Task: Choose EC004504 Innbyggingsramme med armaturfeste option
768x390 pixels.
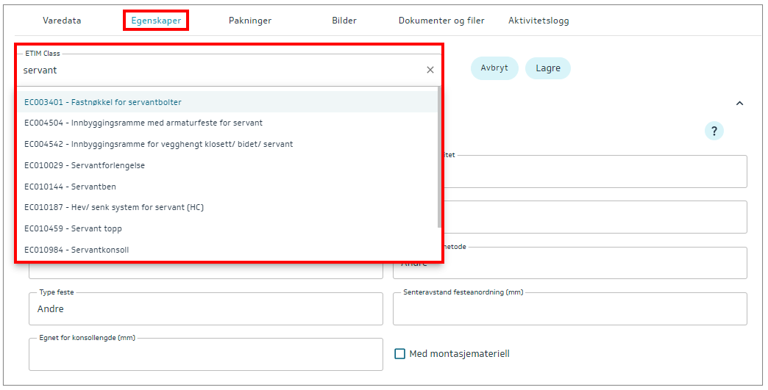Action: click(x=143, y=123)
